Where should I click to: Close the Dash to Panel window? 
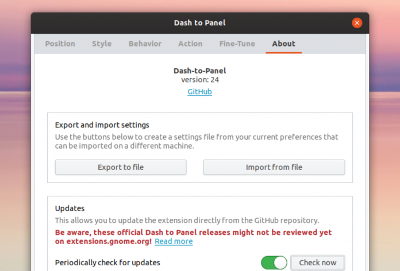pos(357,23)
